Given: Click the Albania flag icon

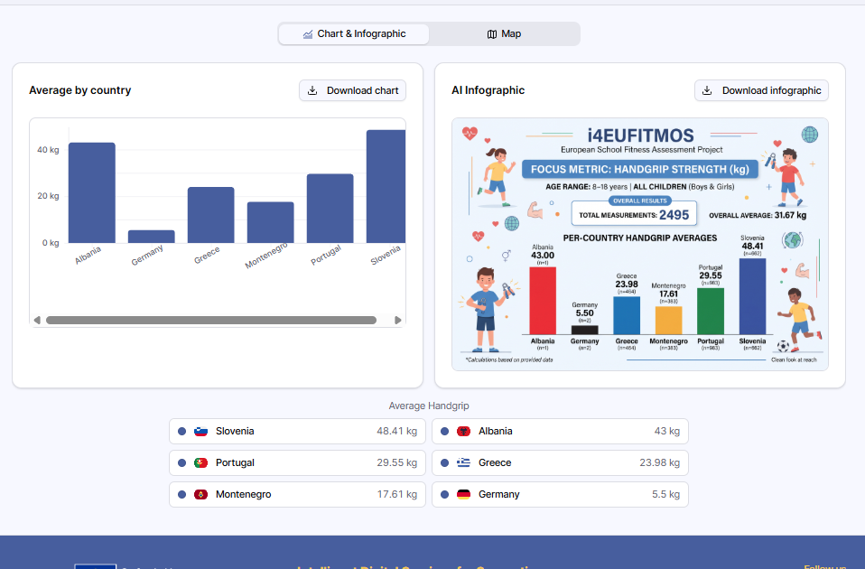Looking at the screenshot, I should point(463,432).
